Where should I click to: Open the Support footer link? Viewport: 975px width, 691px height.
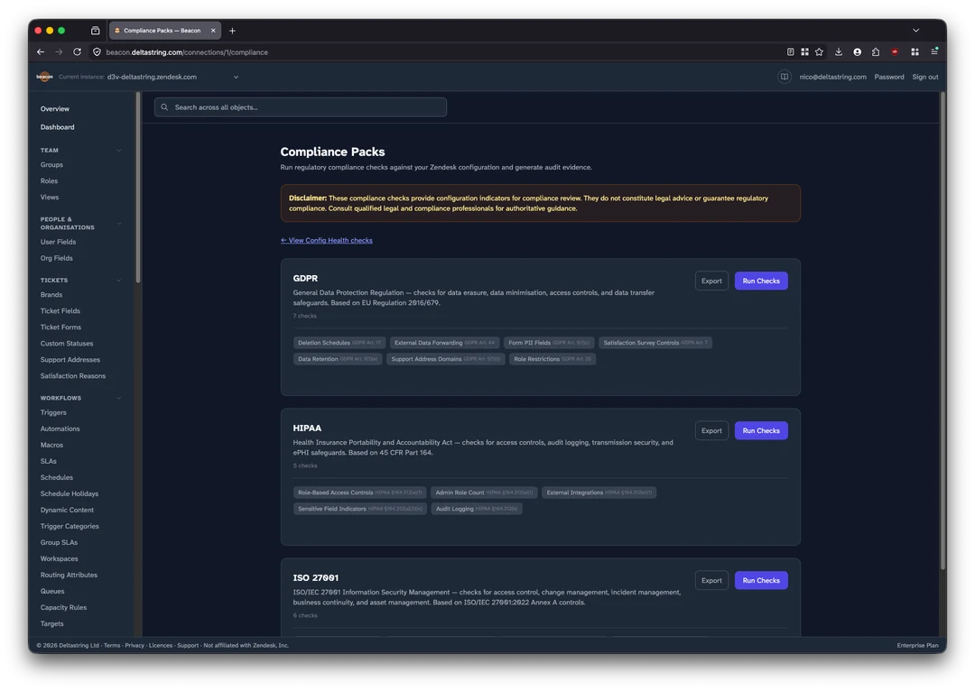(188, 646)
